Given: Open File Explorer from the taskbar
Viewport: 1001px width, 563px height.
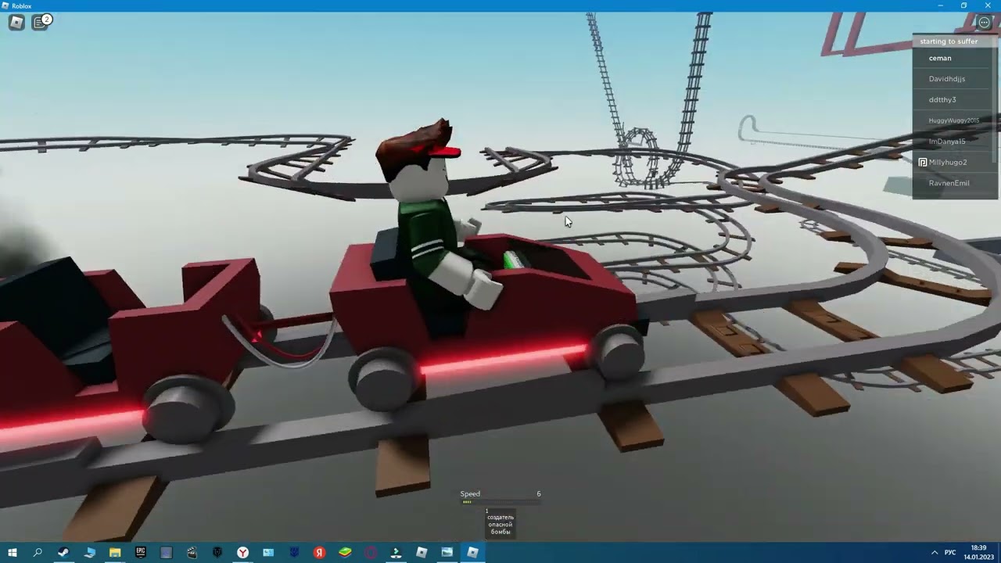Looking at the screenshot, I should point(115,552).
